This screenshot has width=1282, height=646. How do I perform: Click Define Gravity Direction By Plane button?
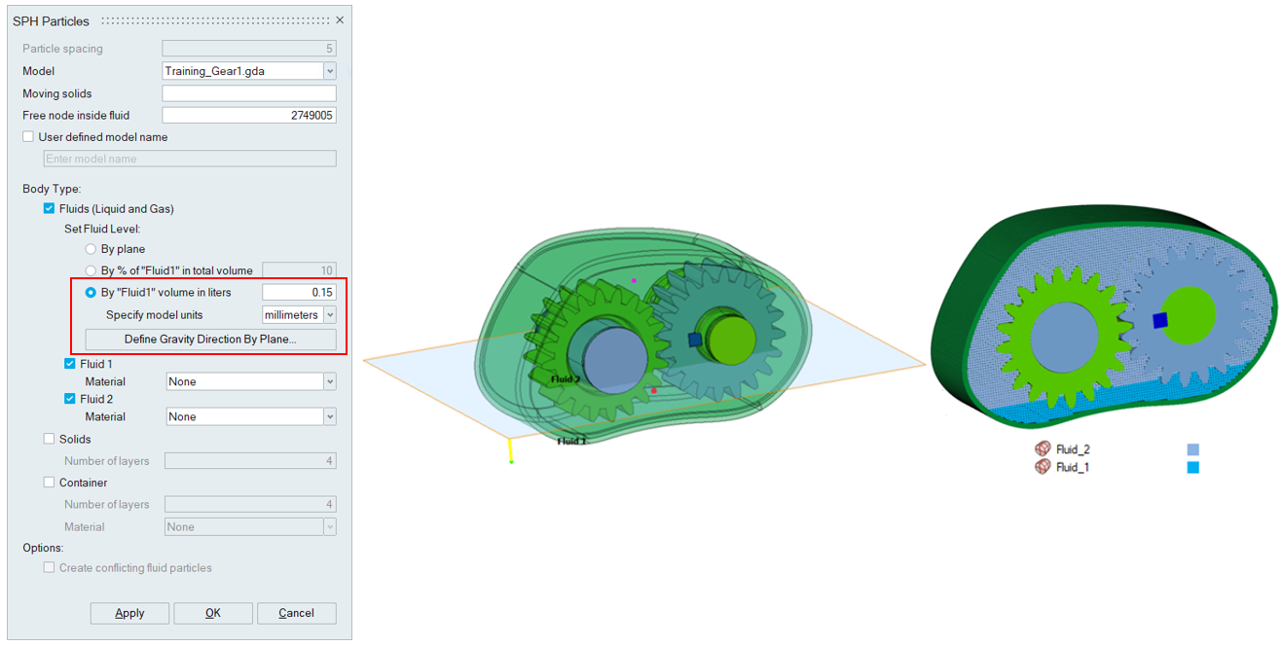pos(210,340)
